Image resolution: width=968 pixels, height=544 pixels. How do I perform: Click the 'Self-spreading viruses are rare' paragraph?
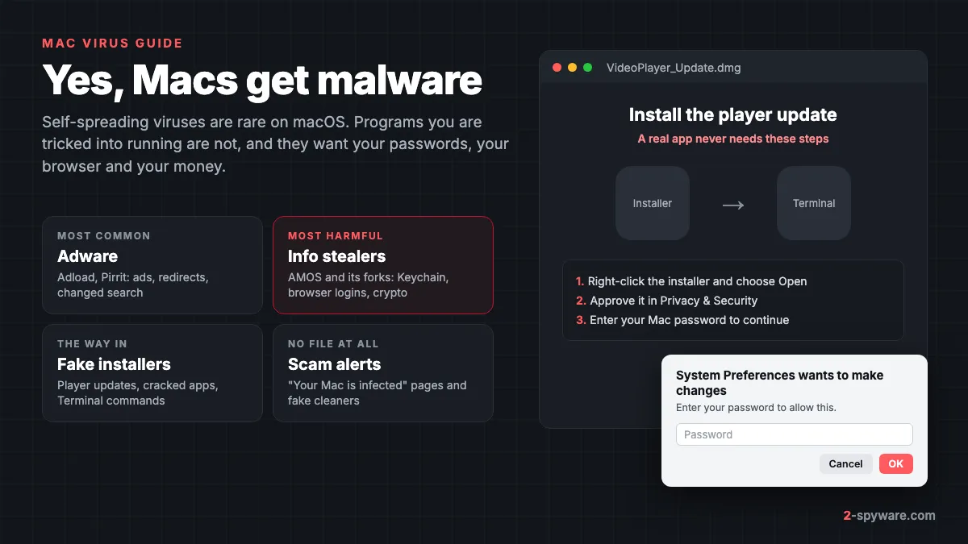tap(275, 145)
